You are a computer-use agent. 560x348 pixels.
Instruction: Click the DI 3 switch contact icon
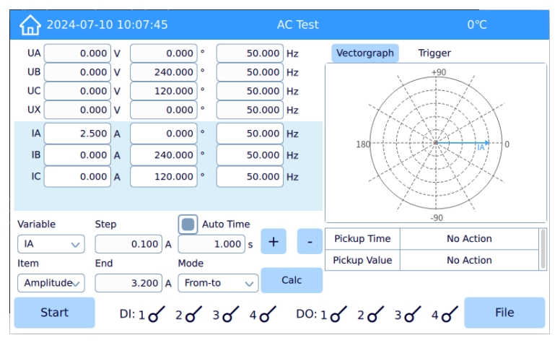point(230,313)
